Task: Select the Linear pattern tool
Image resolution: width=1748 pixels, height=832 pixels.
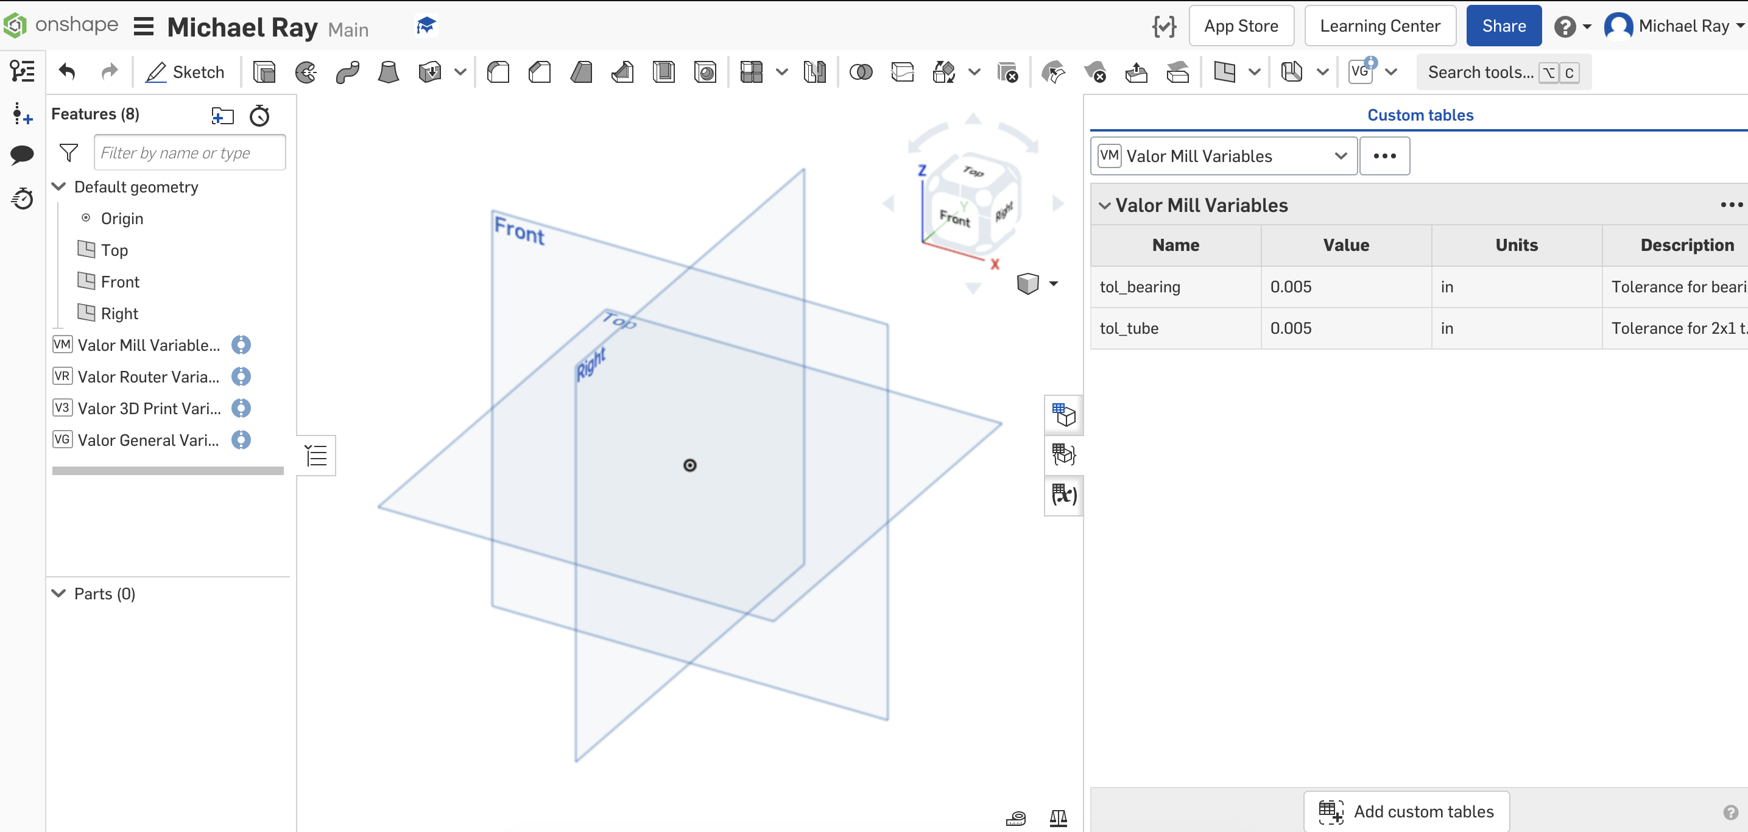Action: click(x=751, y=72)
